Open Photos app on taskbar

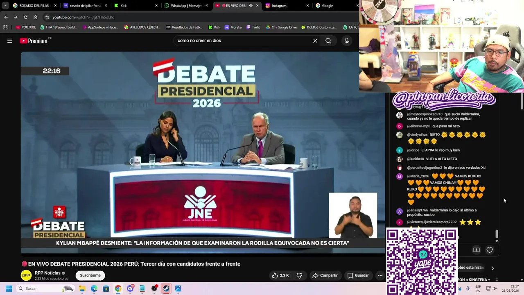tap(178, 288)
